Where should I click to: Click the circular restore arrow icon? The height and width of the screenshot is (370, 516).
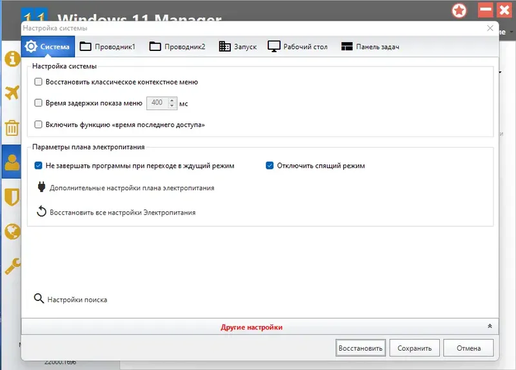[41, 211]
